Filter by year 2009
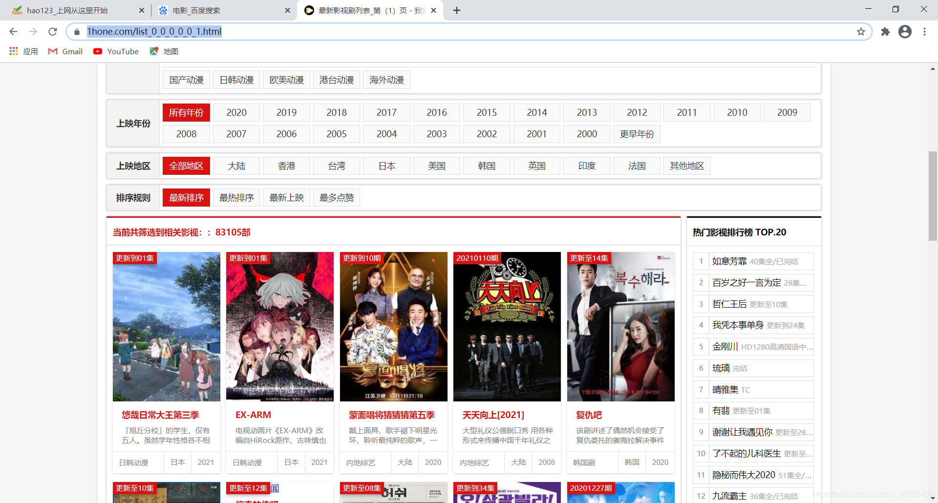The height and width of the screenshot is (503, 938). click(x=787, y=113)
